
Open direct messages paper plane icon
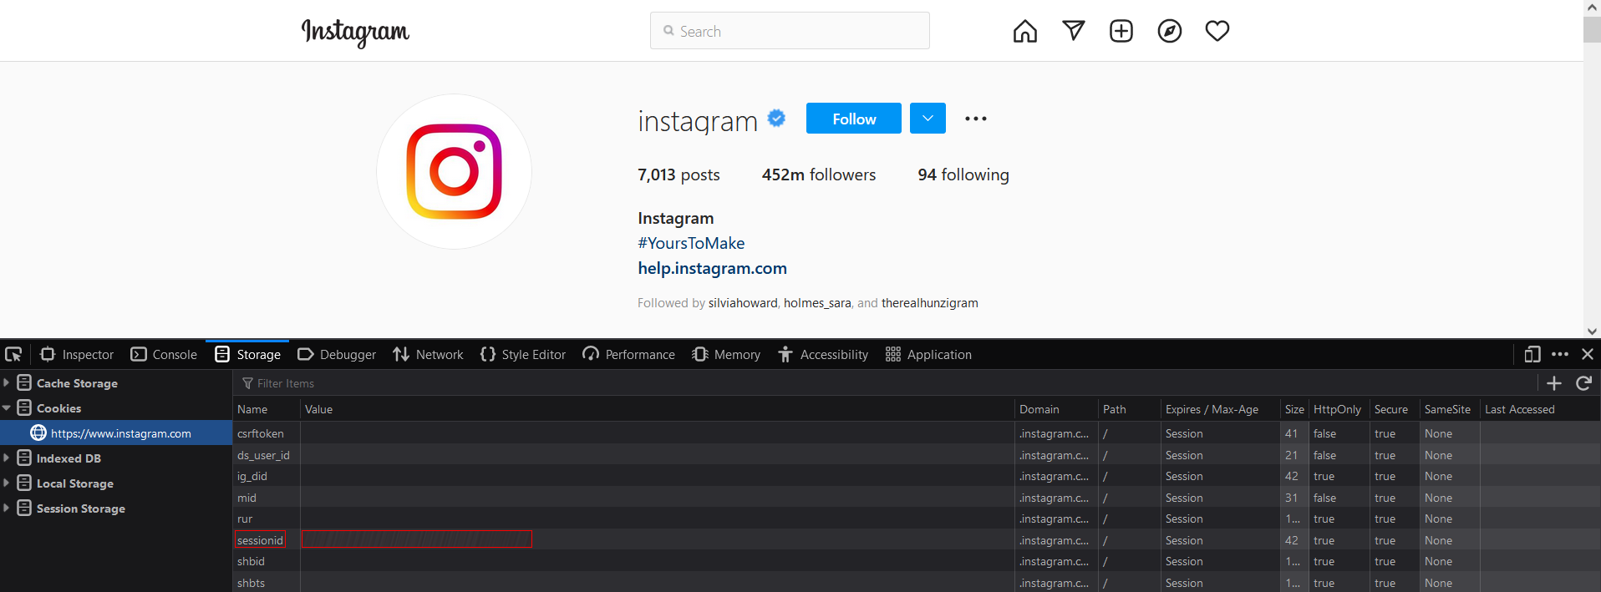[1073, 32]
